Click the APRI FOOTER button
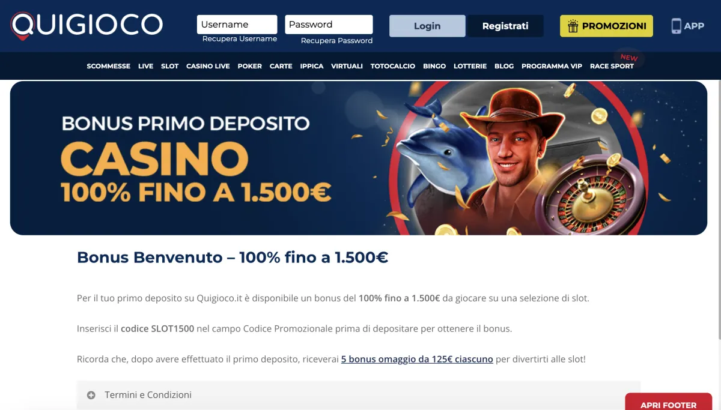This screenshot has height=410, width=721. [x=669, y=403]
